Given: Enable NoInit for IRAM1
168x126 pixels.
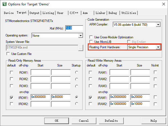Looking at the screenshot, I should [x=156, y=98].
